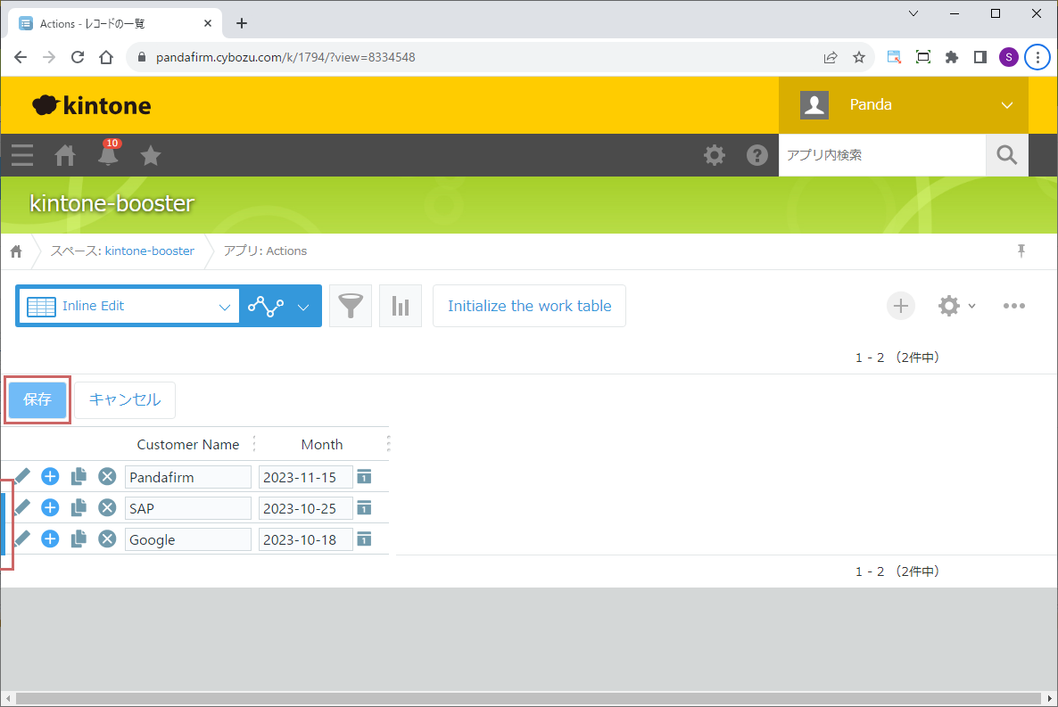Expand the Panda user account menu
The width and height of the screenshot is (1058, 707).
pyautogui.click(x=1007, y=105)
